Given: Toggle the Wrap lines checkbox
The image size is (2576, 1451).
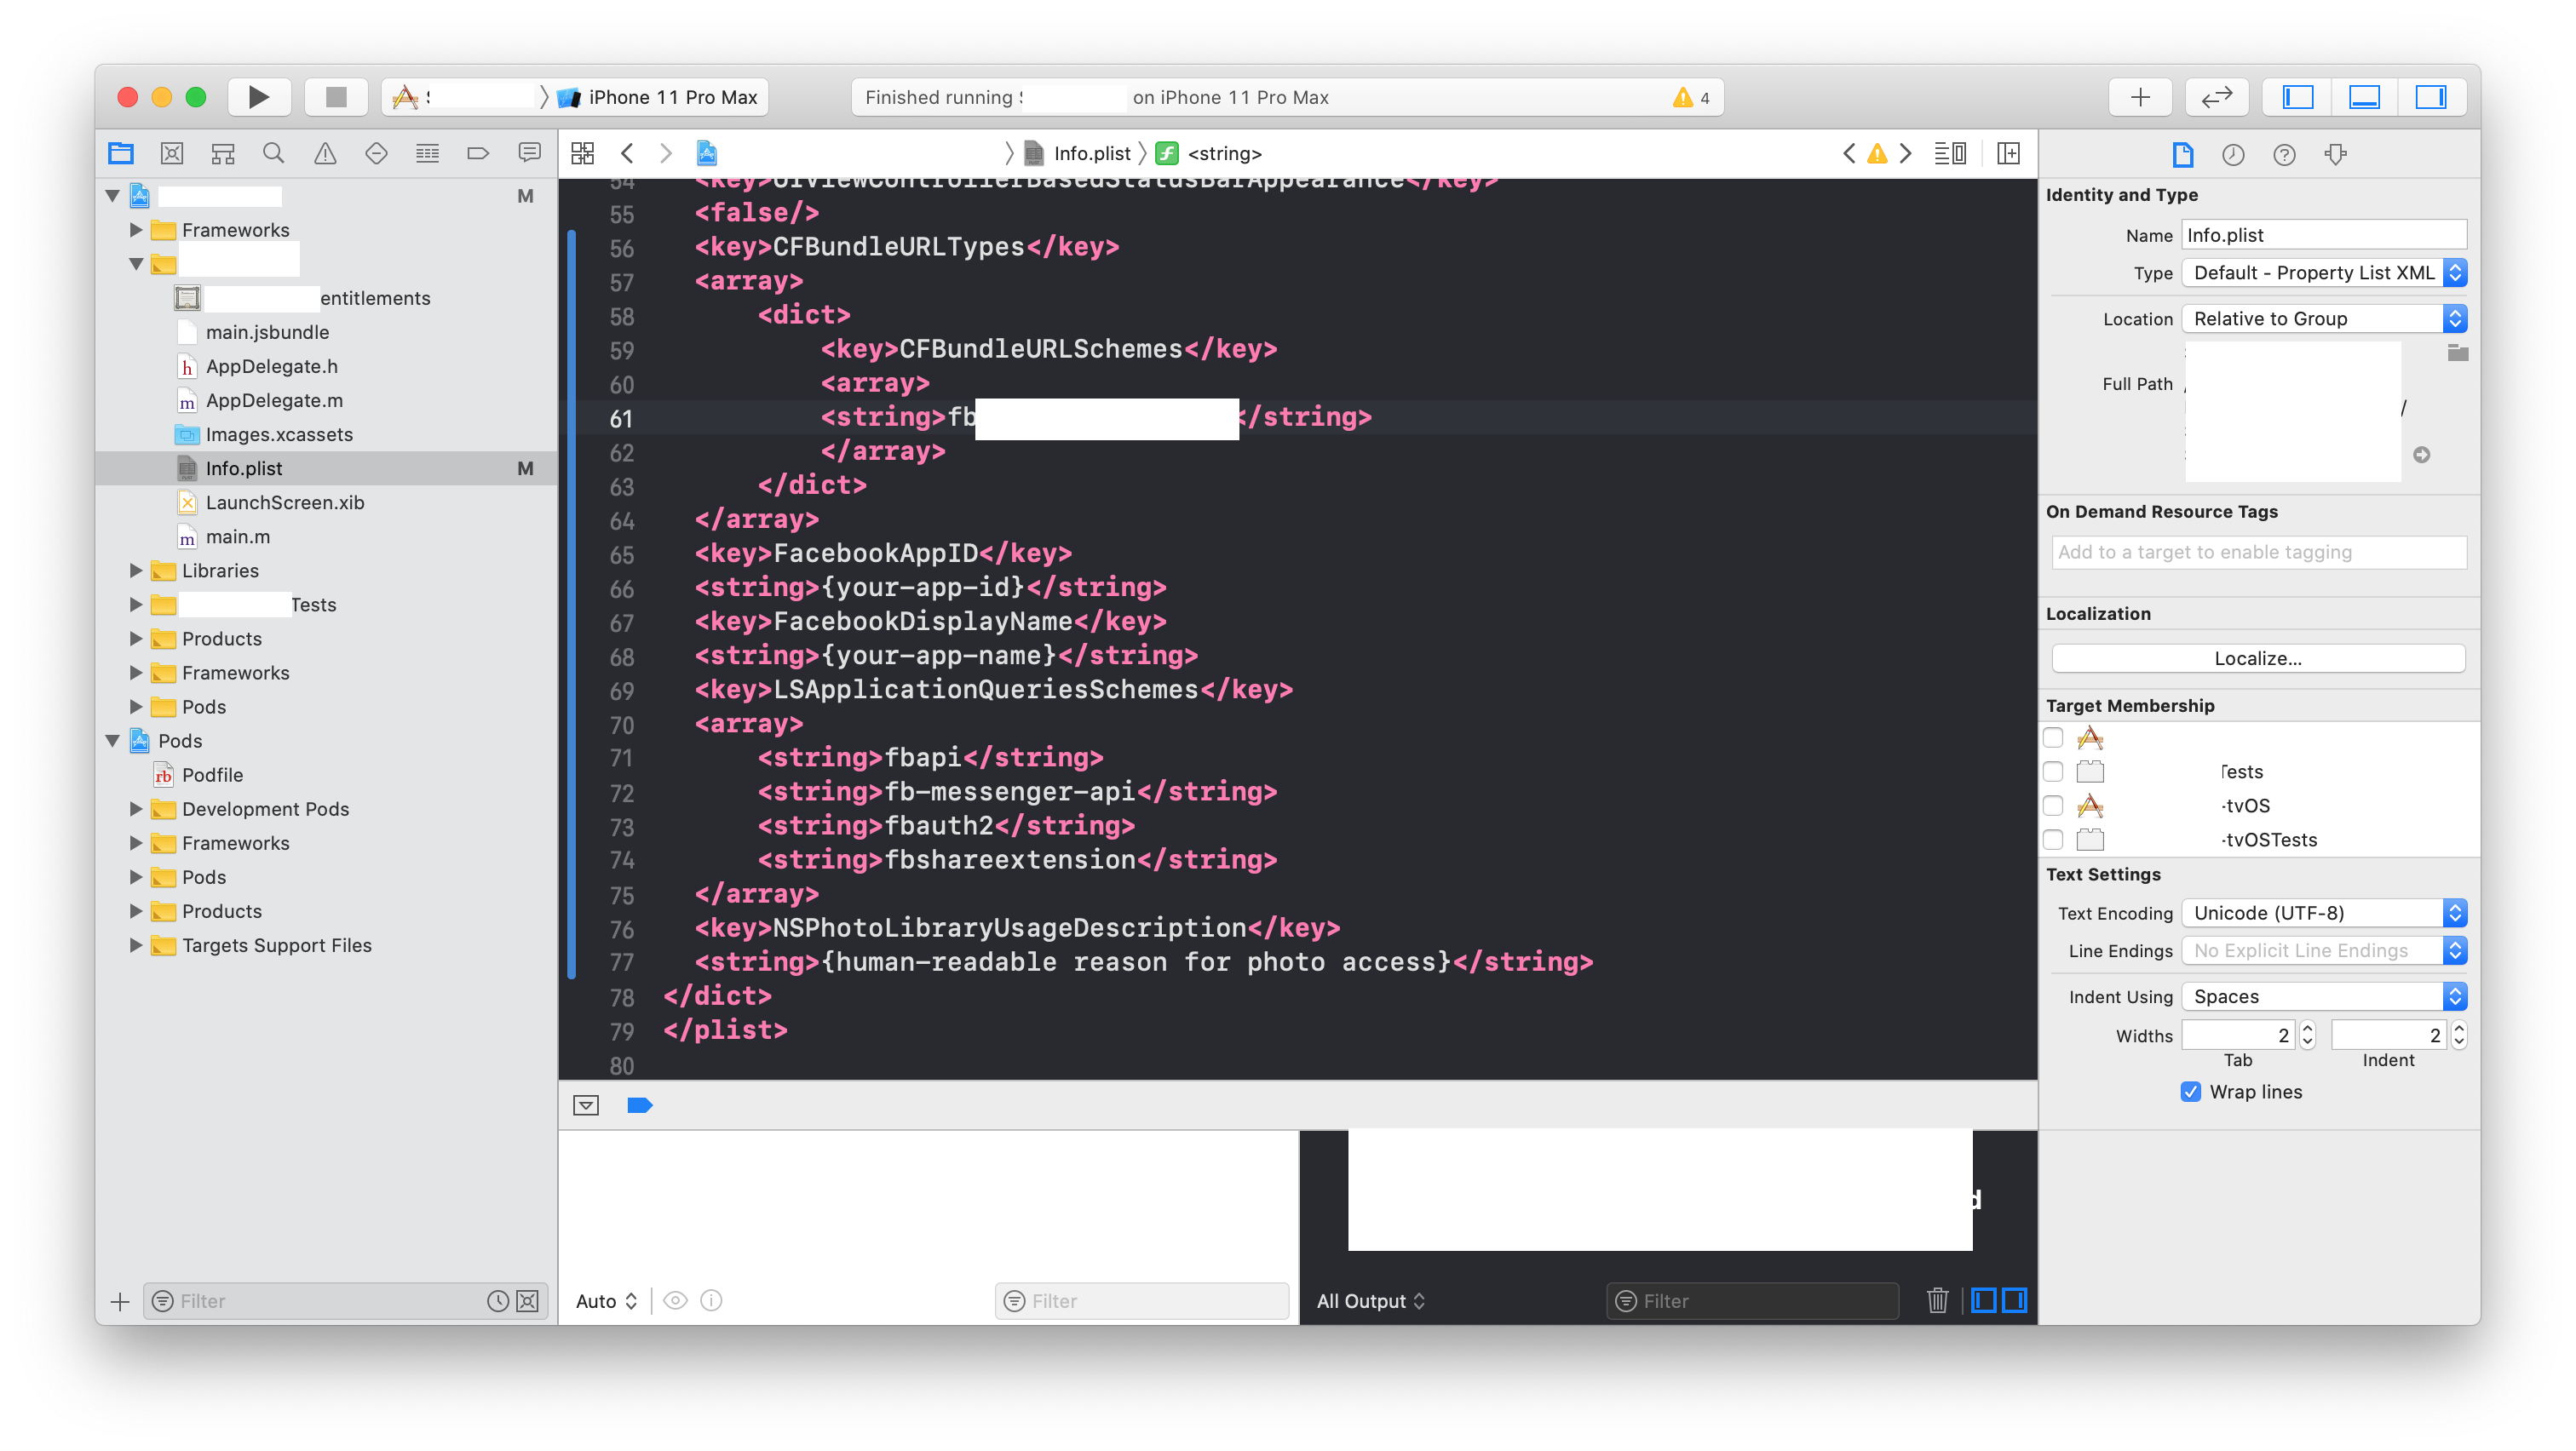Looking at the screenshot, I should point(2190,1092).
